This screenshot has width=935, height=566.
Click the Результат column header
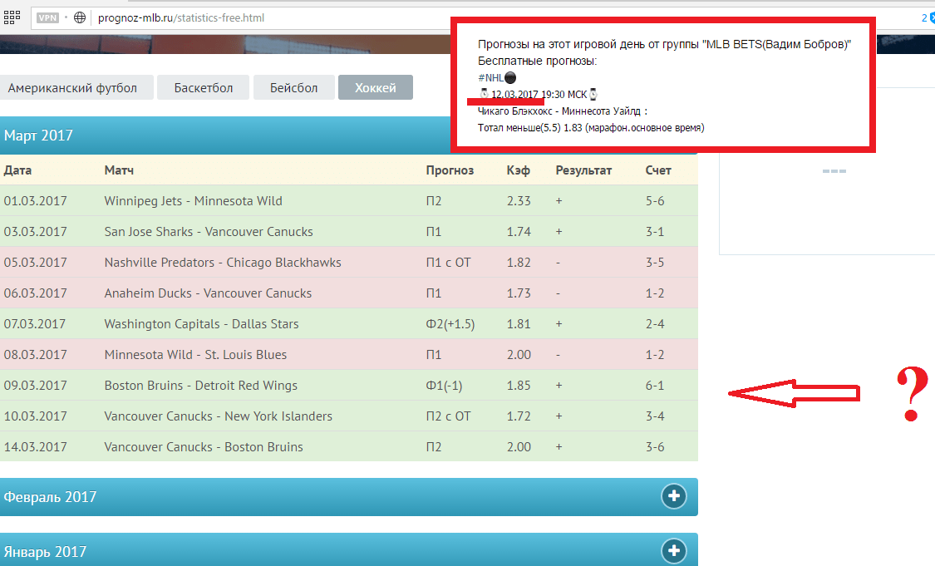coord(583,170)
